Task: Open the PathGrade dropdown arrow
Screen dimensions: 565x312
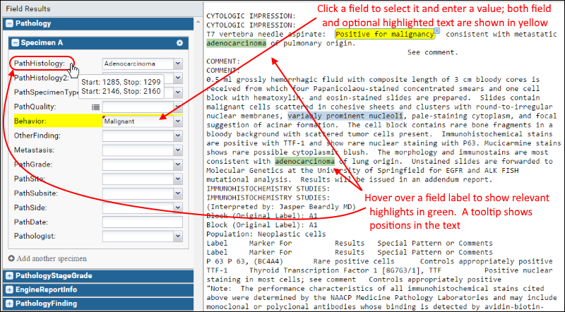Action: [x=178, y=164]
